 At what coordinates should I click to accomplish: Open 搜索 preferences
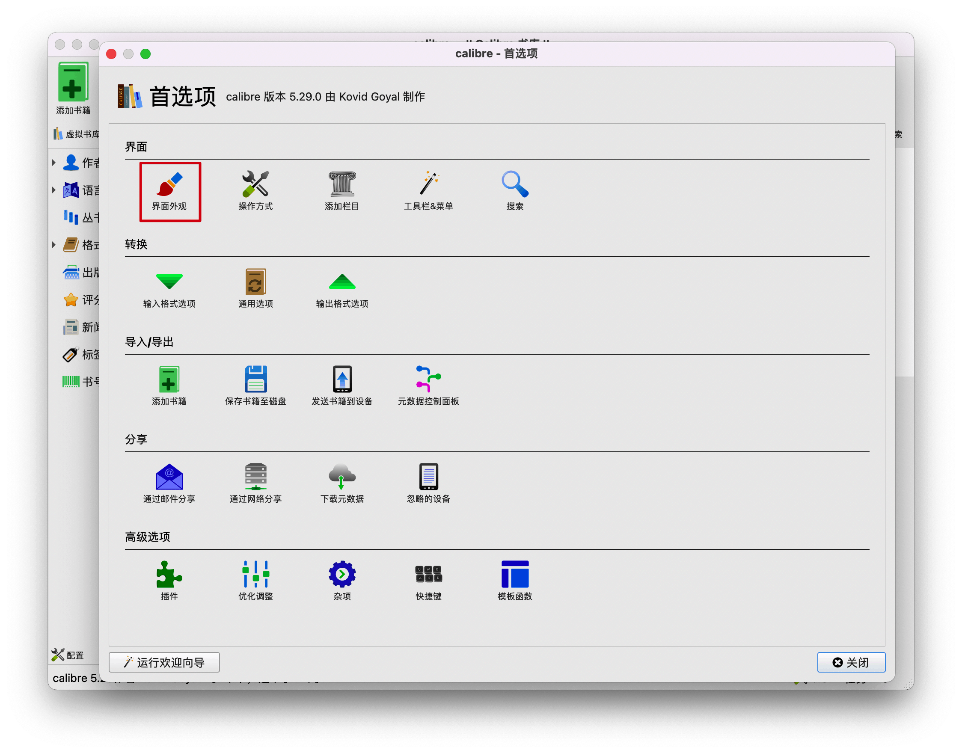click(515, 191)
